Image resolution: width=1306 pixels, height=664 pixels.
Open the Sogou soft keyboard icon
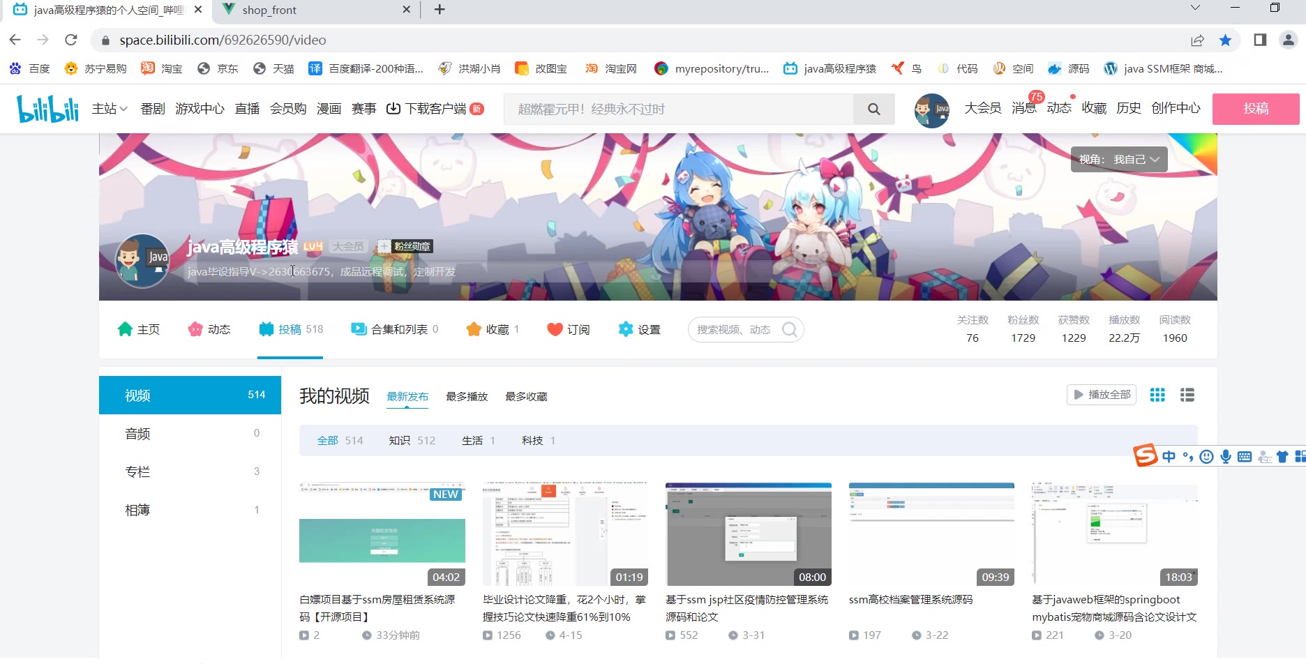coord(1244,457)
